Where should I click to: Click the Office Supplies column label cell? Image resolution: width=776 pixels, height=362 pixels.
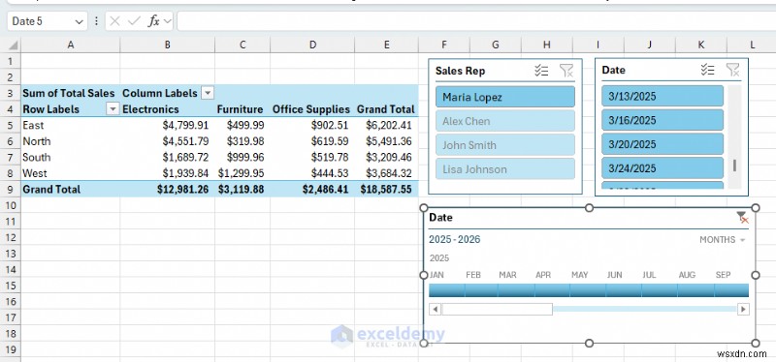(x=311, y=109)
